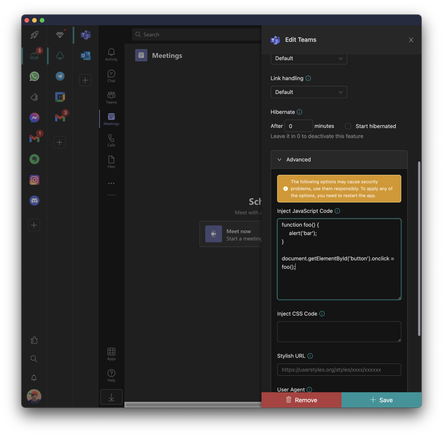Click the download desktop app button

pyautogui.click(x=111, y=397)
